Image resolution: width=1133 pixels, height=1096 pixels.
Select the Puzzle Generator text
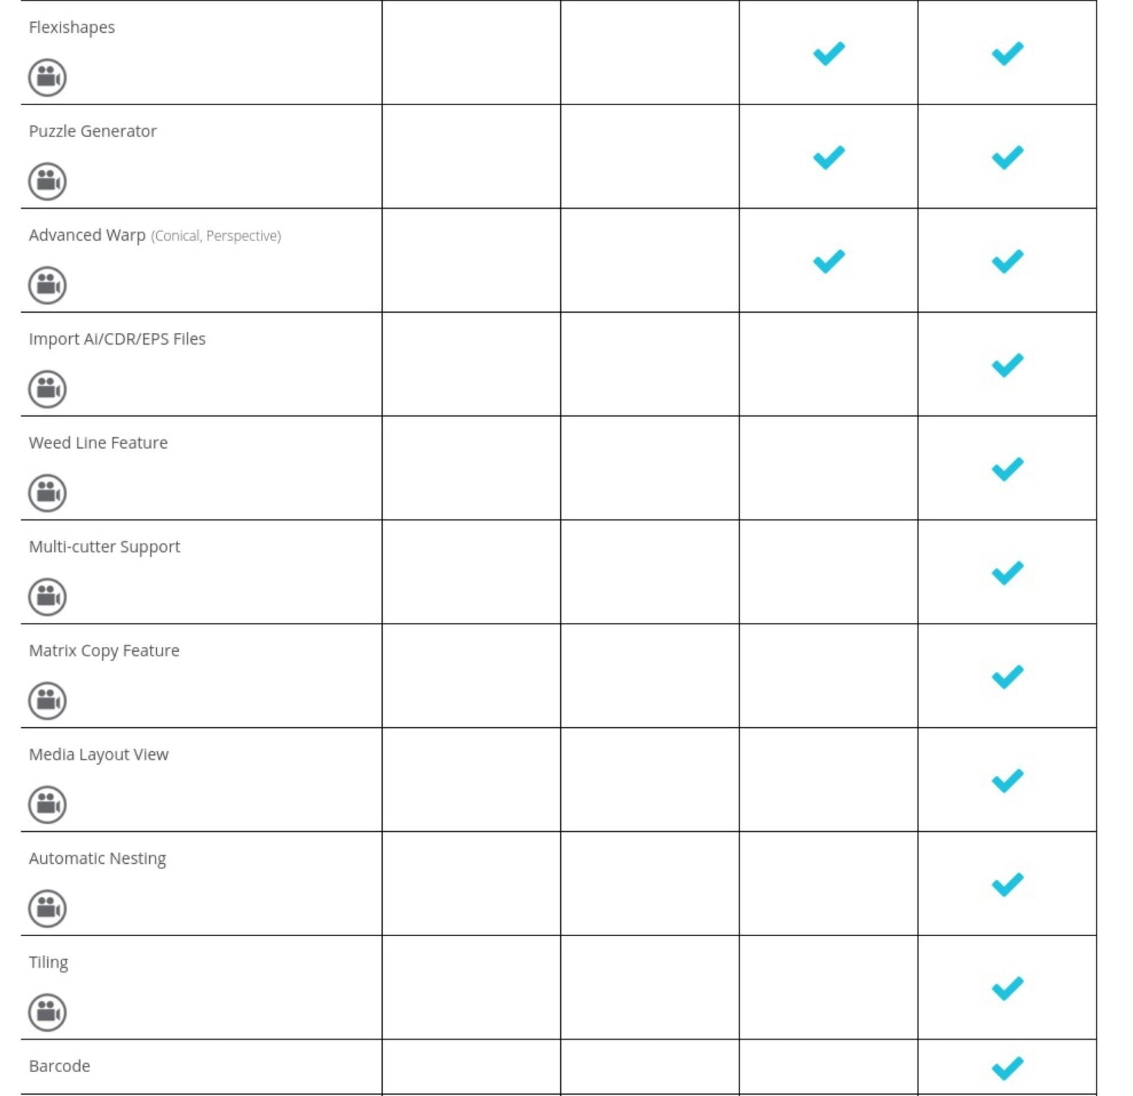[x=93, y=131]
